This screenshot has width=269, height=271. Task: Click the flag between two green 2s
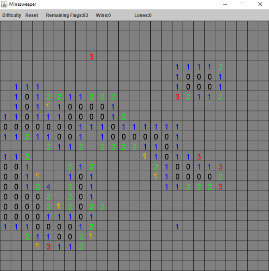pyautogui.click(x=59, y=206)
